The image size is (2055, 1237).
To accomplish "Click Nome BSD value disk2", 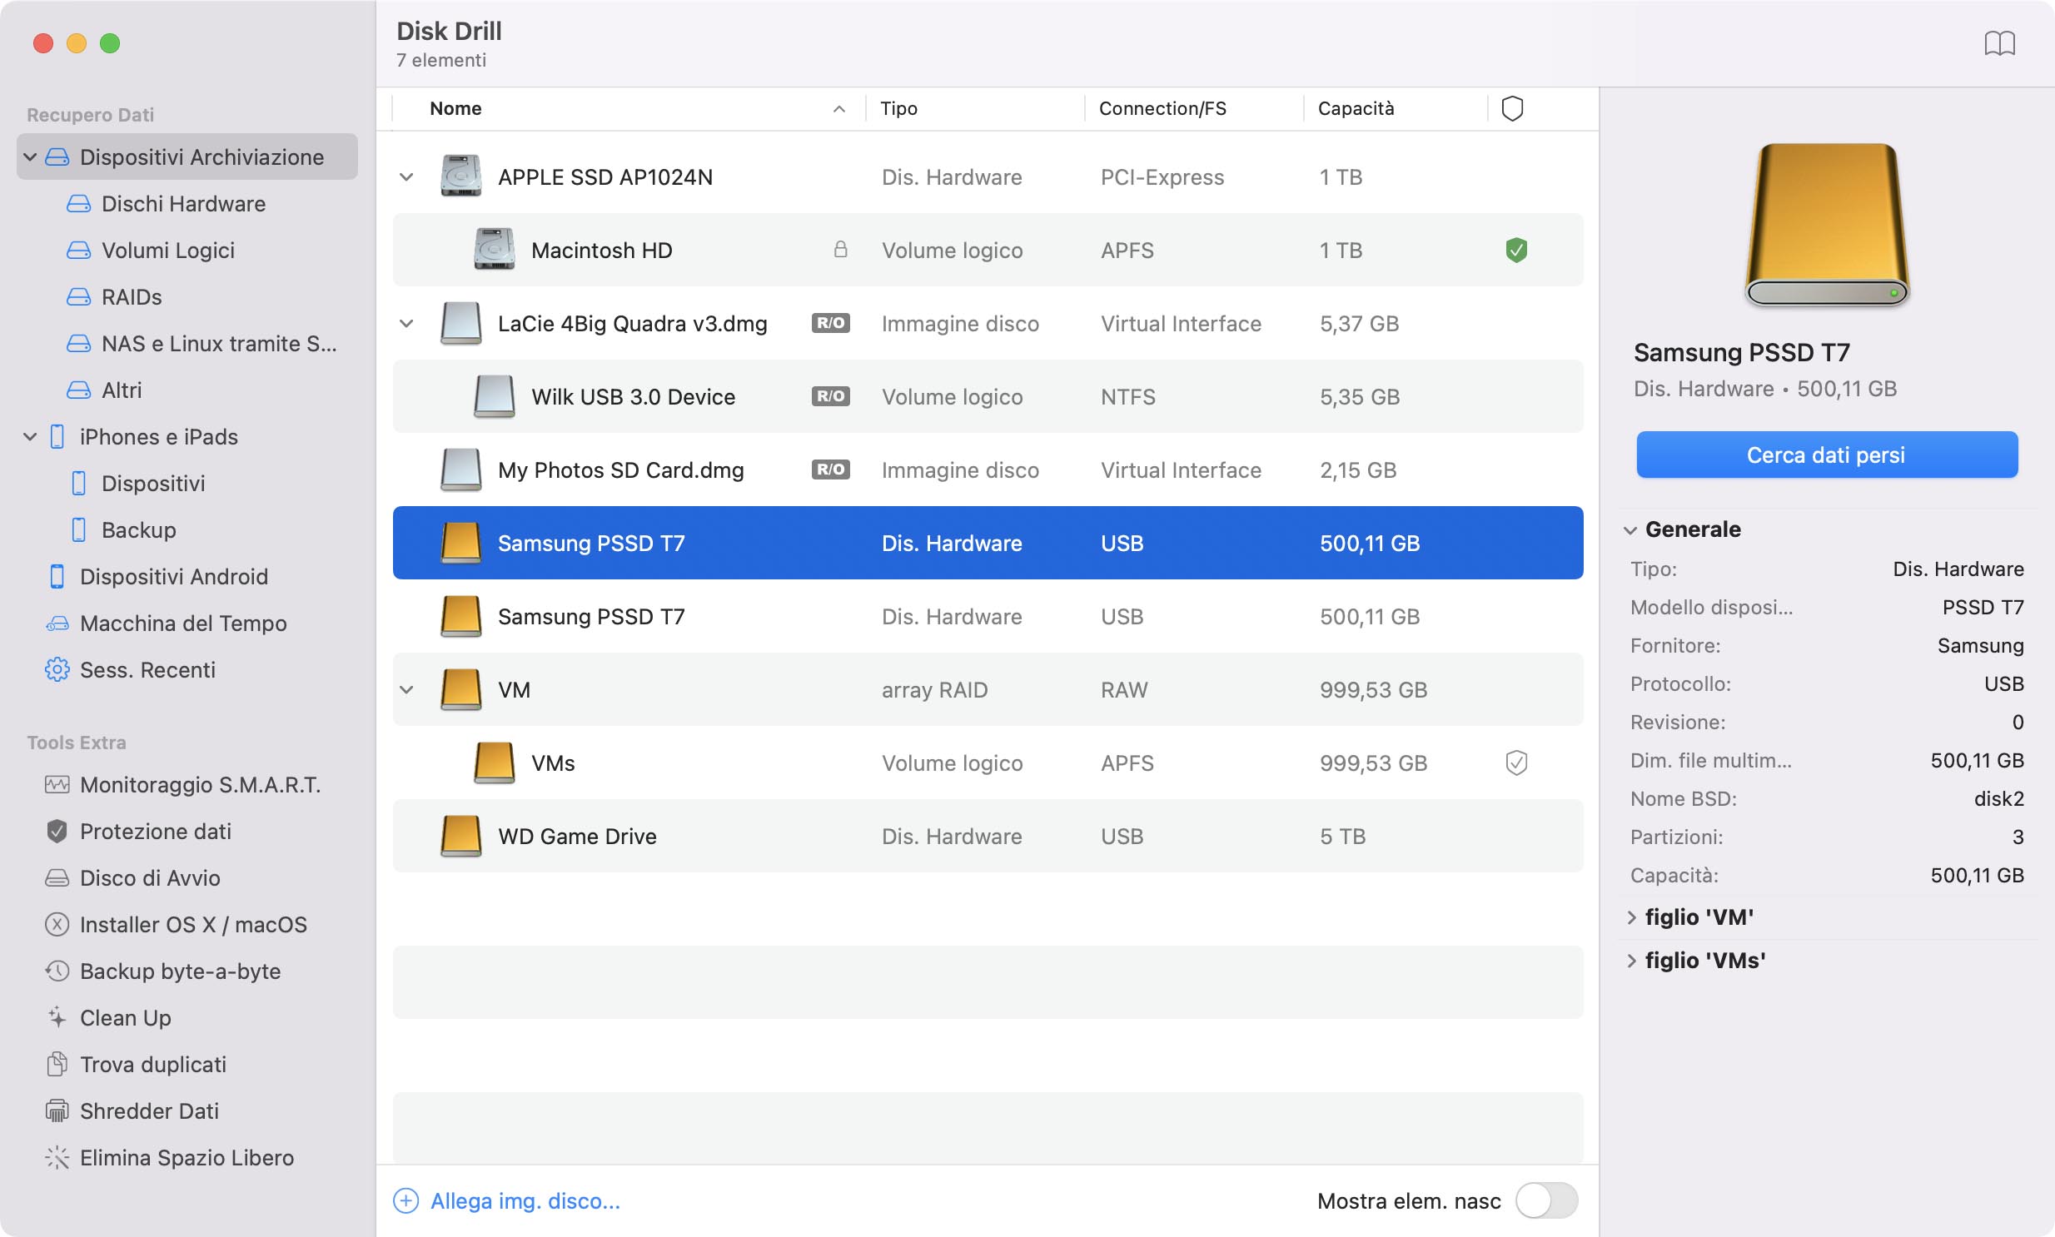I will click(1998, 798).
